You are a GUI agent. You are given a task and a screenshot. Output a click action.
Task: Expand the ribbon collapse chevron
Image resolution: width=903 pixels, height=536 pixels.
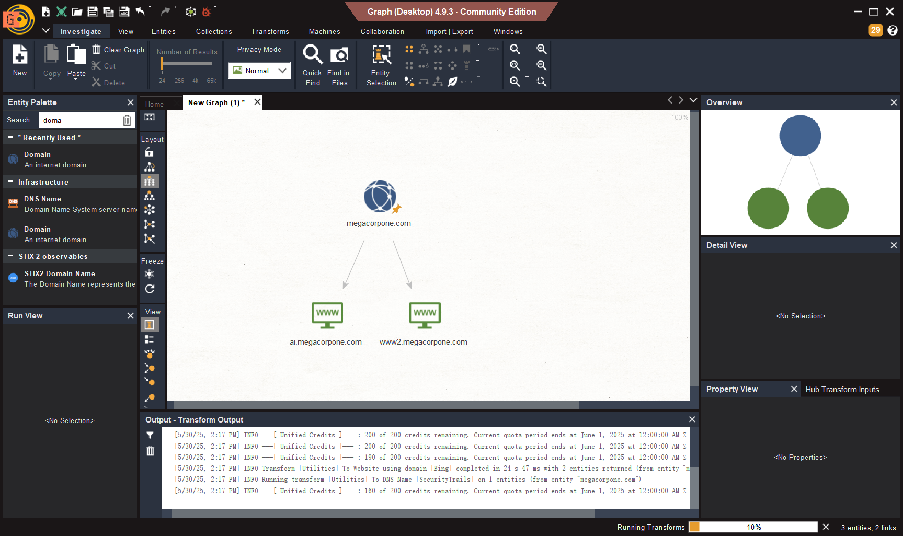[46, 31]
